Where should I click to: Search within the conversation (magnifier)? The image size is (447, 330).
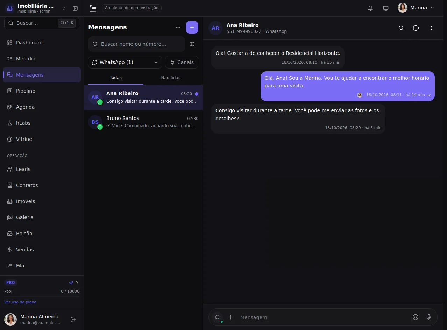[x=401, y=28]
